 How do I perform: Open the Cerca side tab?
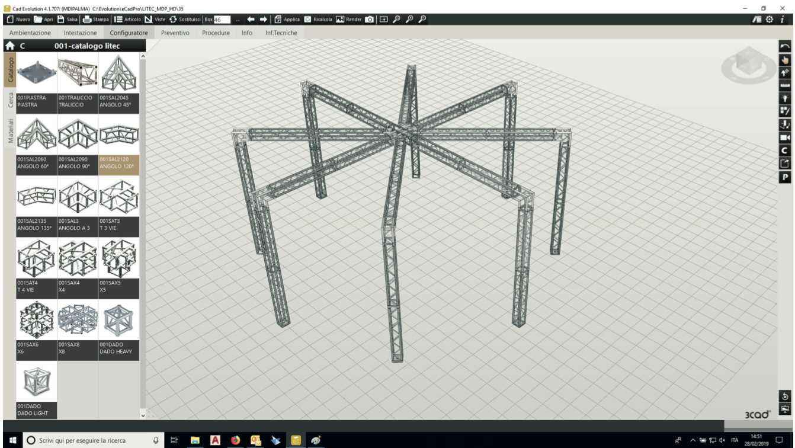[10, 100]
